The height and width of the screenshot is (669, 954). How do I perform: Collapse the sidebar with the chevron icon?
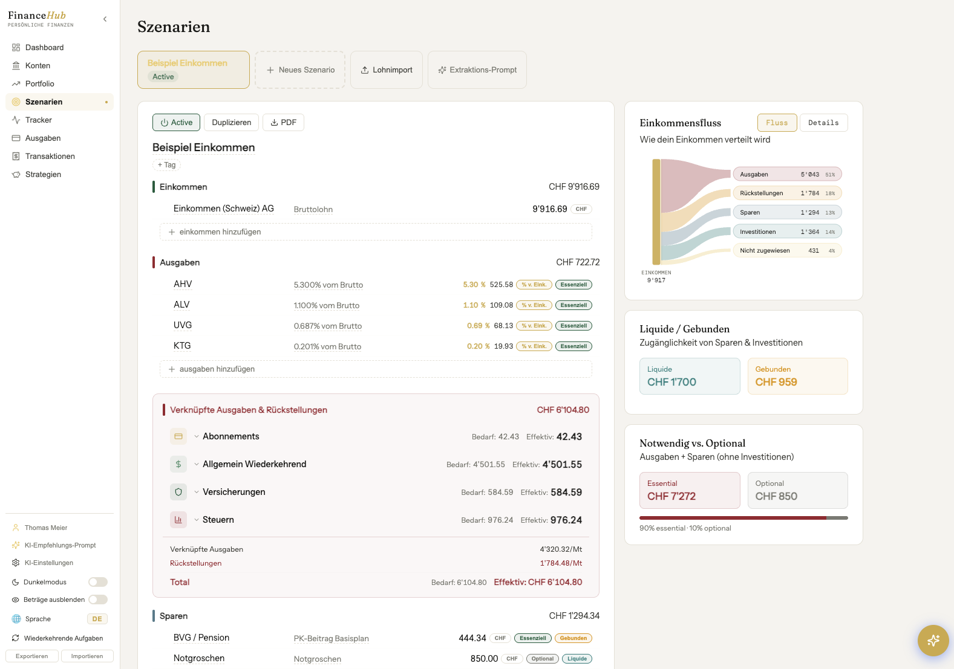pos(105,19)
